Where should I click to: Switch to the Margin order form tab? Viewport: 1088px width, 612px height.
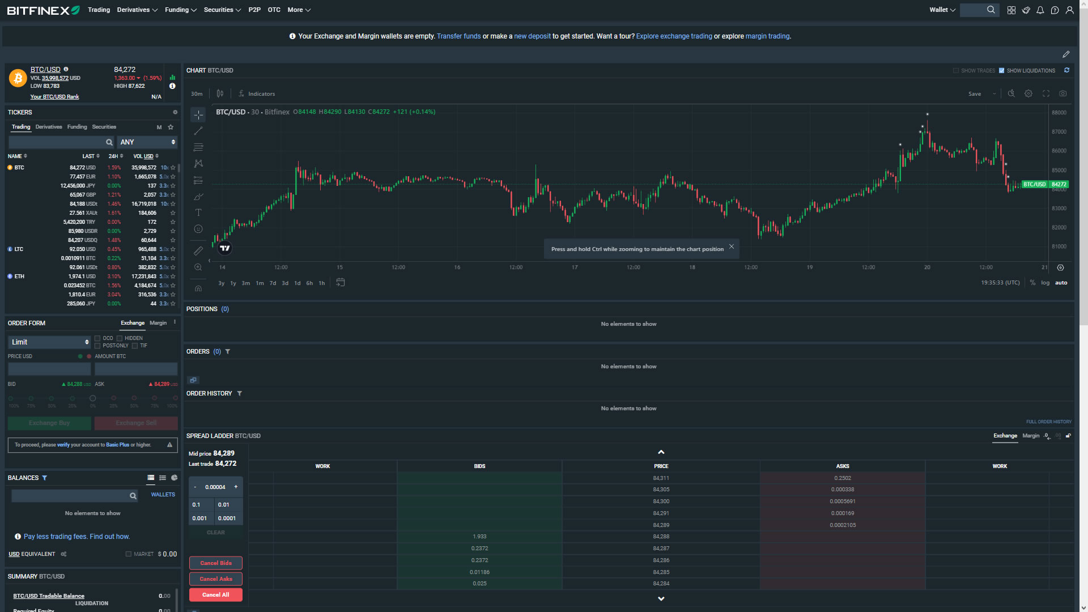(x=158, y=323)
